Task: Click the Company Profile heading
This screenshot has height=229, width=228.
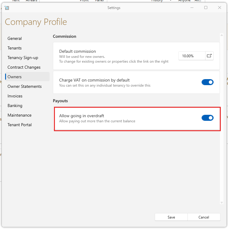Action: pyautogui.click(x=36, y=22)
